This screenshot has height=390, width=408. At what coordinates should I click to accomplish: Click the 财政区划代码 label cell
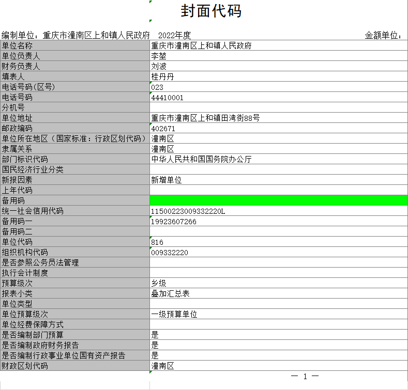click(75, 366)
